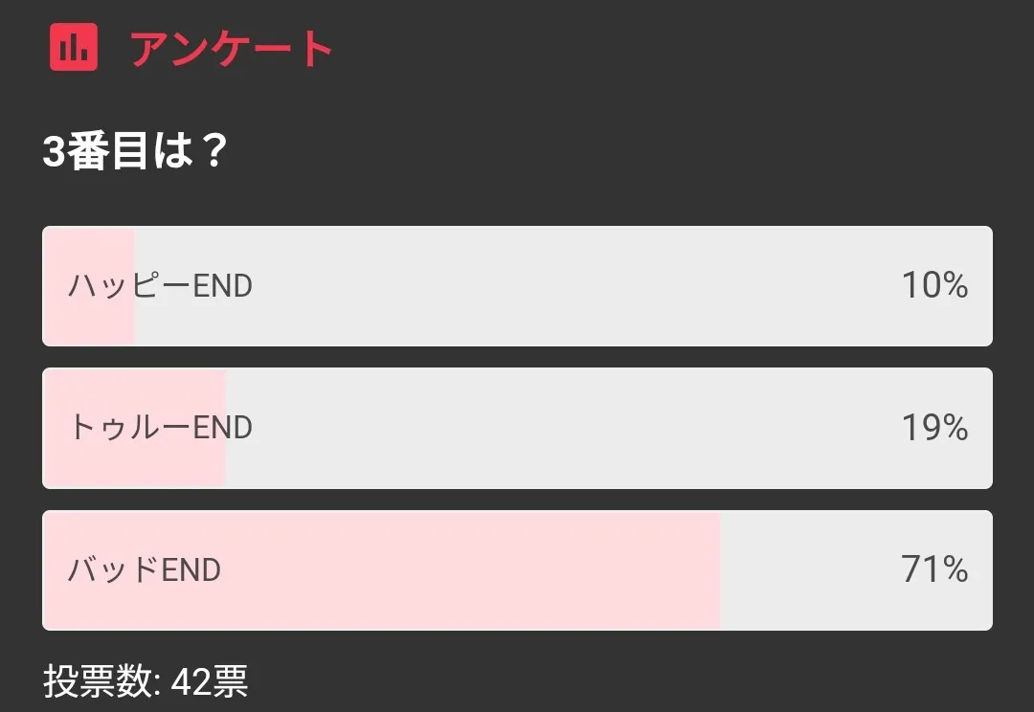Click the poll question 3番目は？

(x=134, y=151)
